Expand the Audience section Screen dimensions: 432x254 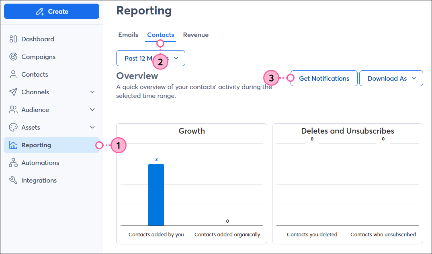(x=92, y=110)
